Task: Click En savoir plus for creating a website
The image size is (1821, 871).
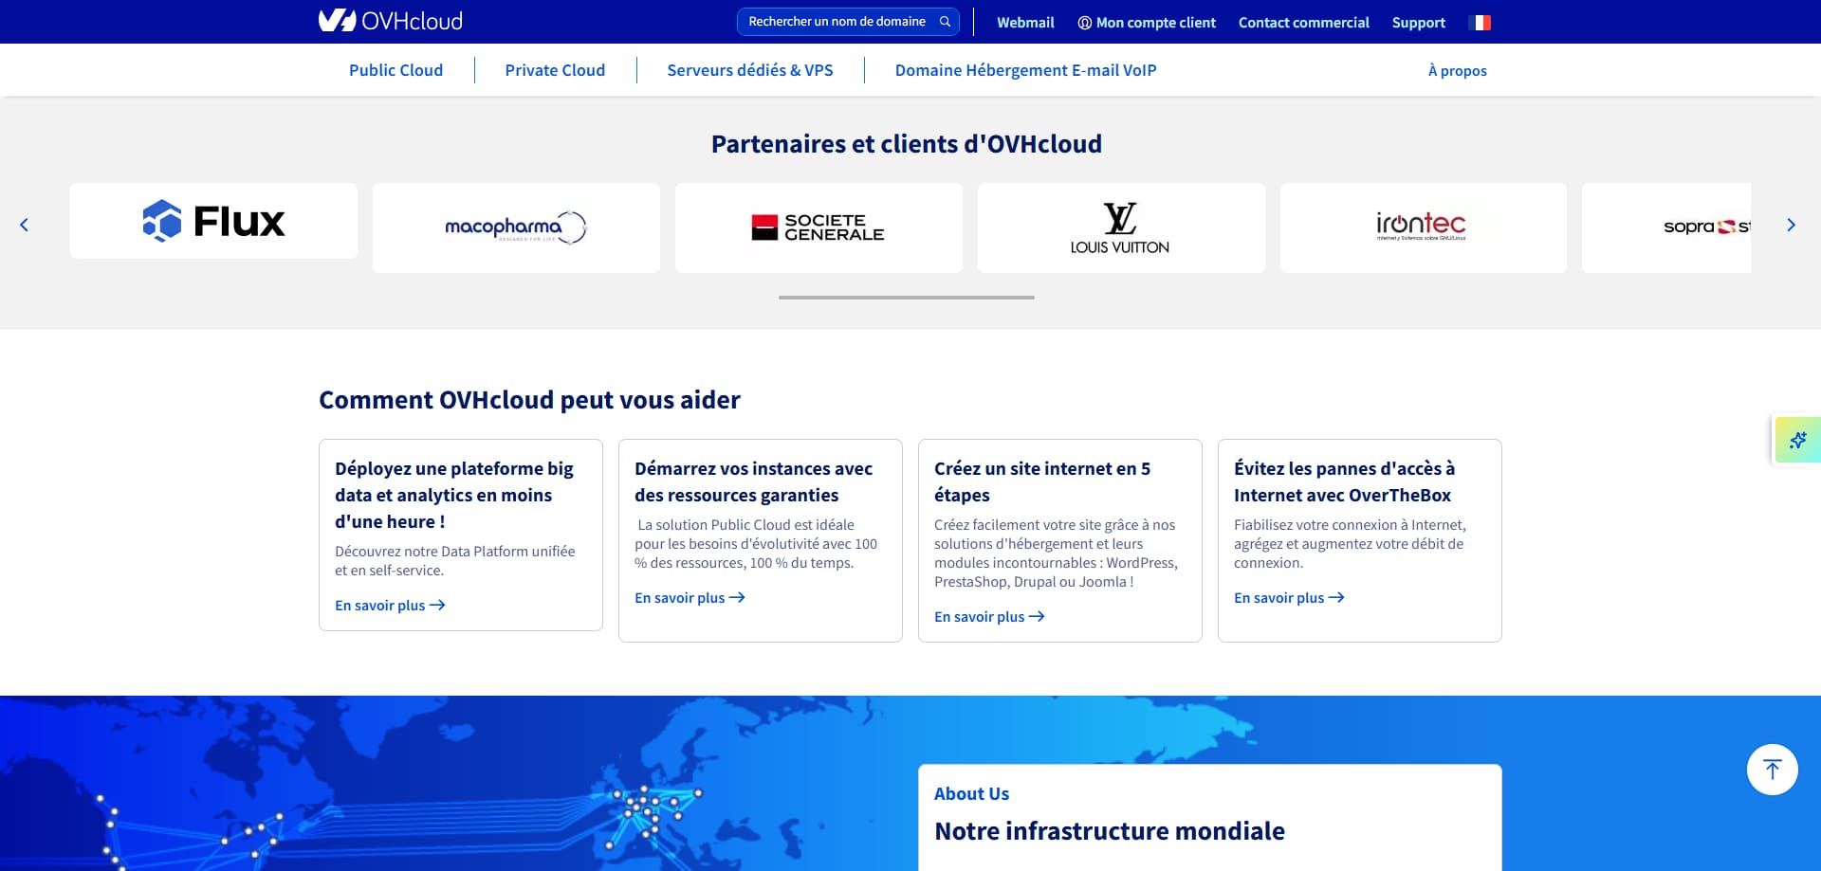Action: click(989, 617)
